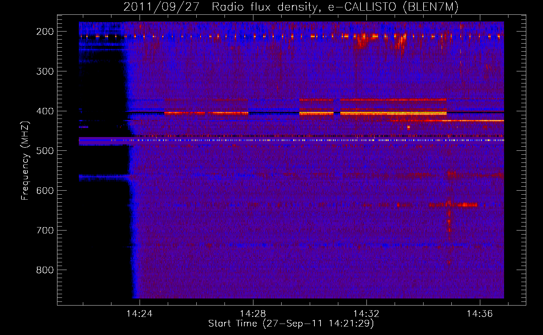
Task: Click the 14:32 time tick label
Action: coord(366,314)
